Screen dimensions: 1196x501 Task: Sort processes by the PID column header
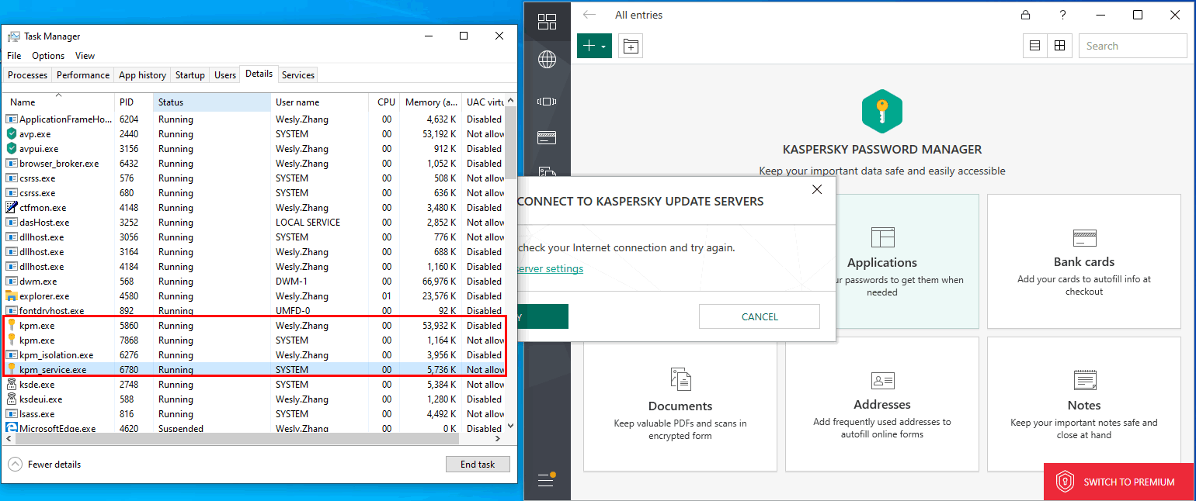(x=134, y=102)
